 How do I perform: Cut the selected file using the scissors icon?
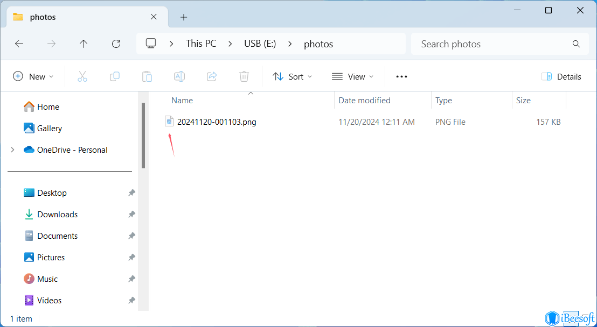tap(82, 76)
